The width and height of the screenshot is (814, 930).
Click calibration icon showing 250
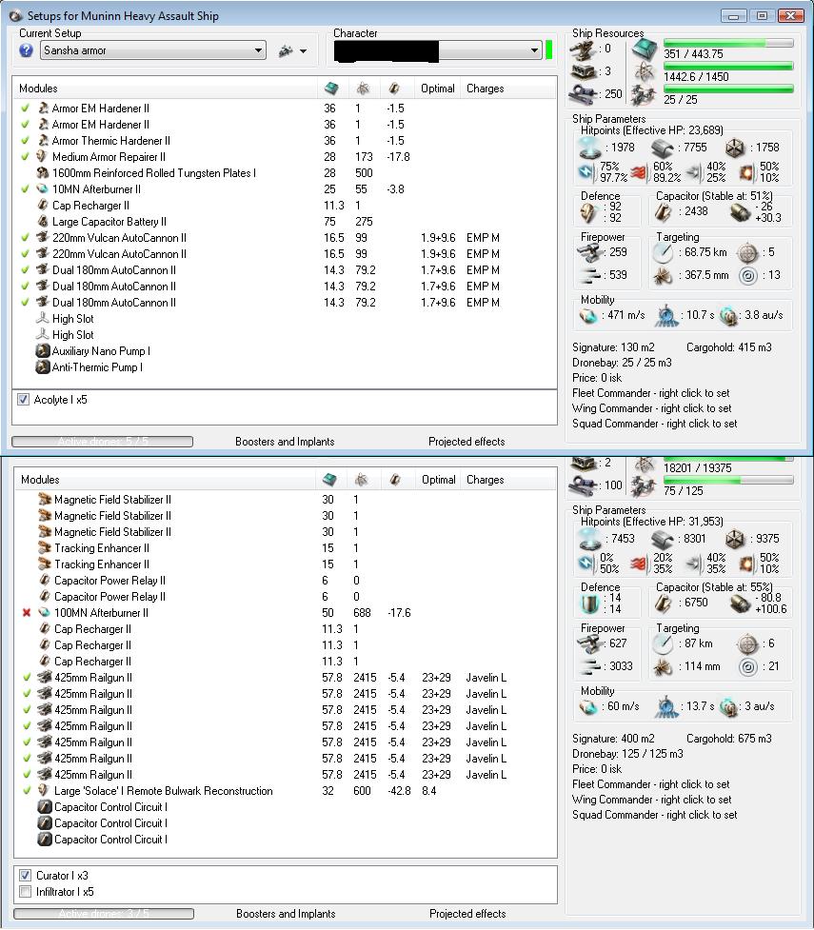[x=583, y=93]
